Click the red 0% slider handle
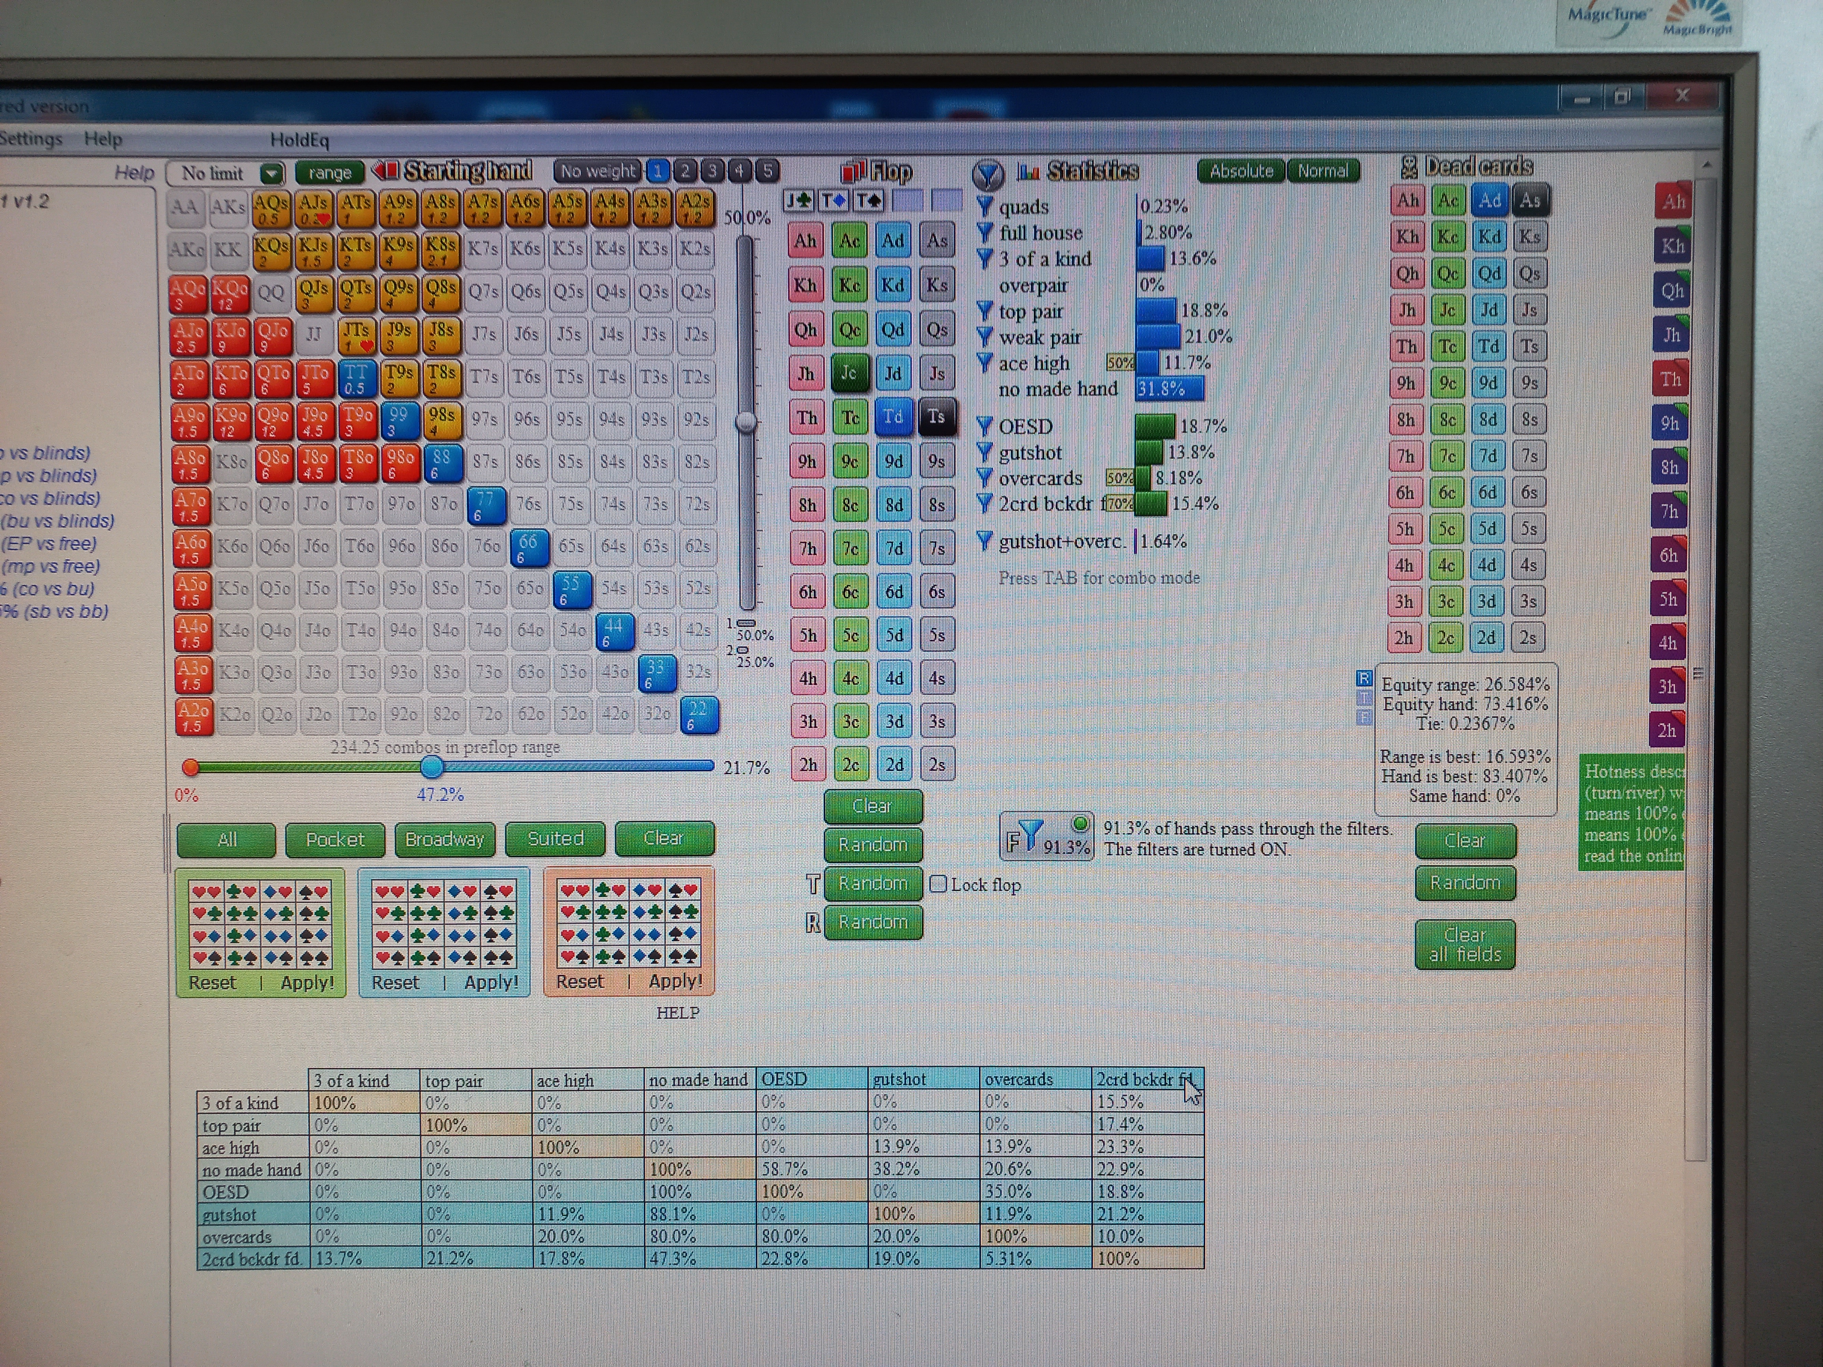Viewport: 1823px width, 1367px height. (190, 767)
